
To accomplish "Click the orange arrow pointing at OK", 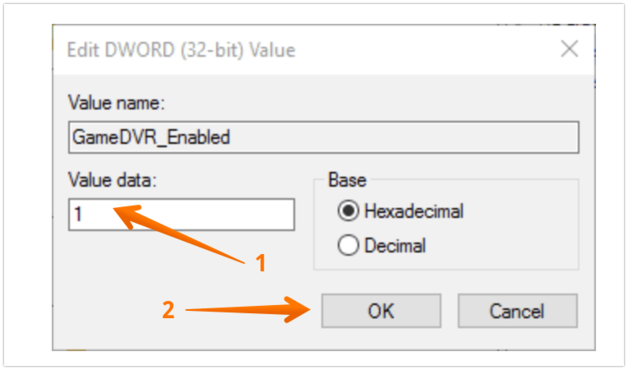I will (x=247, y=311).
